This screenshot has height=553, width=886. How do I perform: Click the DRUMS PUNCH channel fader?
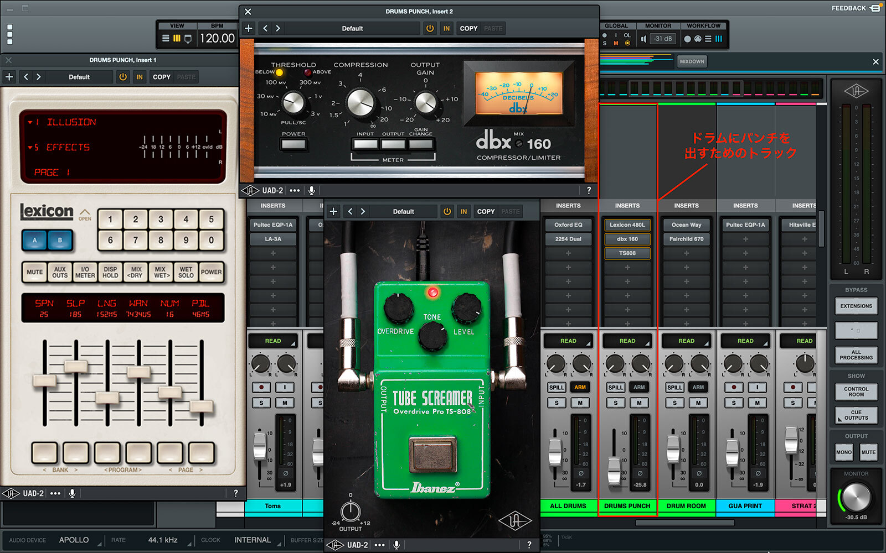pyautogui.click(x=614, y=470)
